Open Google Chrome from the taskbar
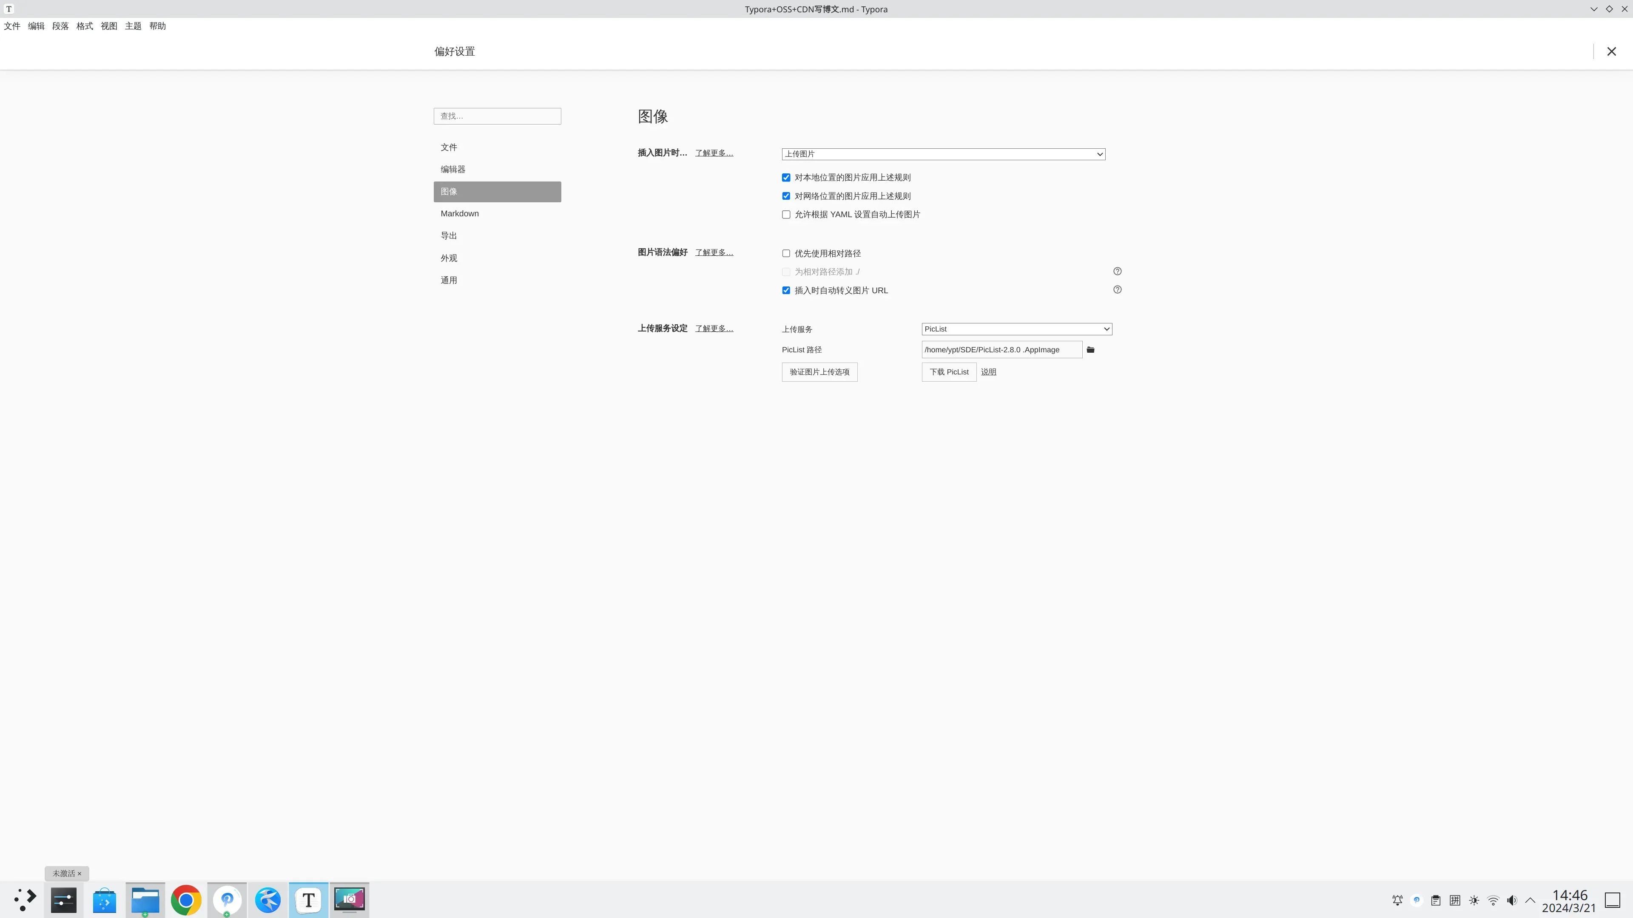This screenshot has width=1633, height=918. [186, 900]
